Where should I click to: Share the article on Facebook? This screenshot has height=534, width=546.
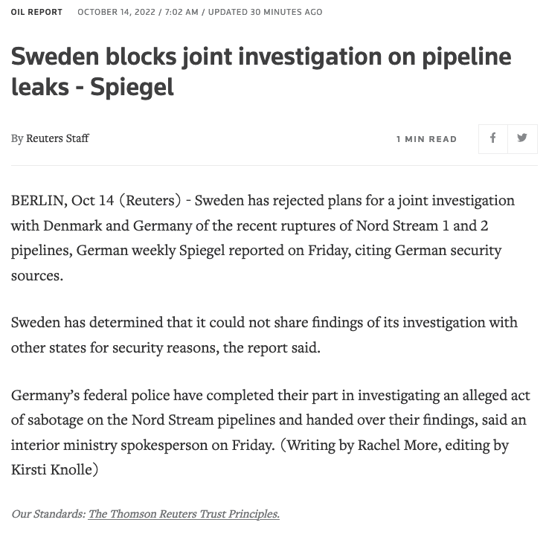pyautogui.click(x=492, y=138)
